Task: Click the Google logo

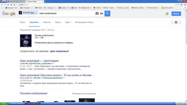Action: point(9,14)
